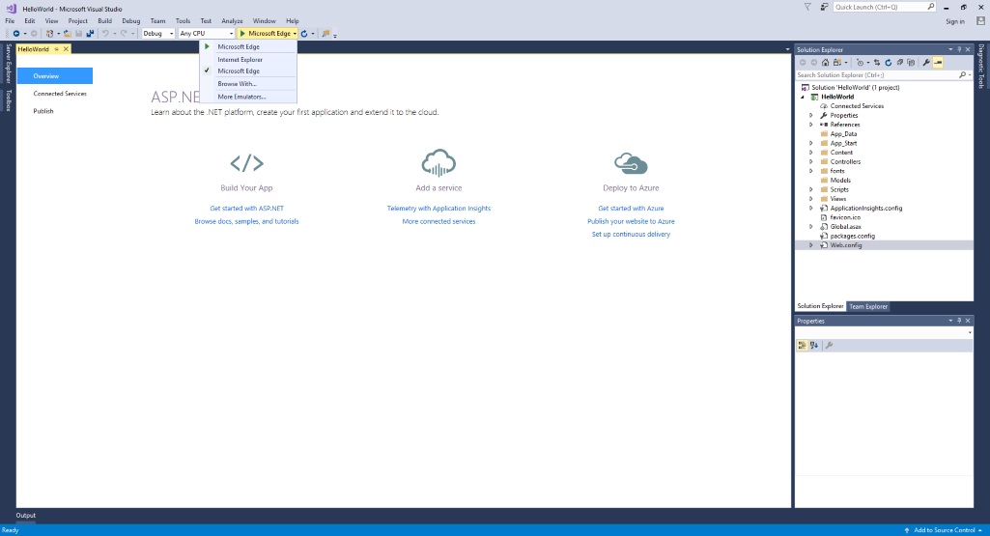This screenshot has width=990, height=536.
Task: Click the Collapse All icon in Solution Explorer
Action: pos(900,62)
